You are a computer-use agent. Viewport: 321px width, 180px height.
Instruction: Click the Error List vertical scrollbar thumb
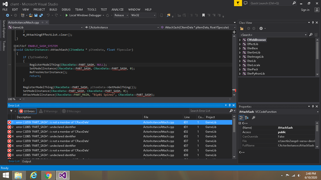point(234,125)
